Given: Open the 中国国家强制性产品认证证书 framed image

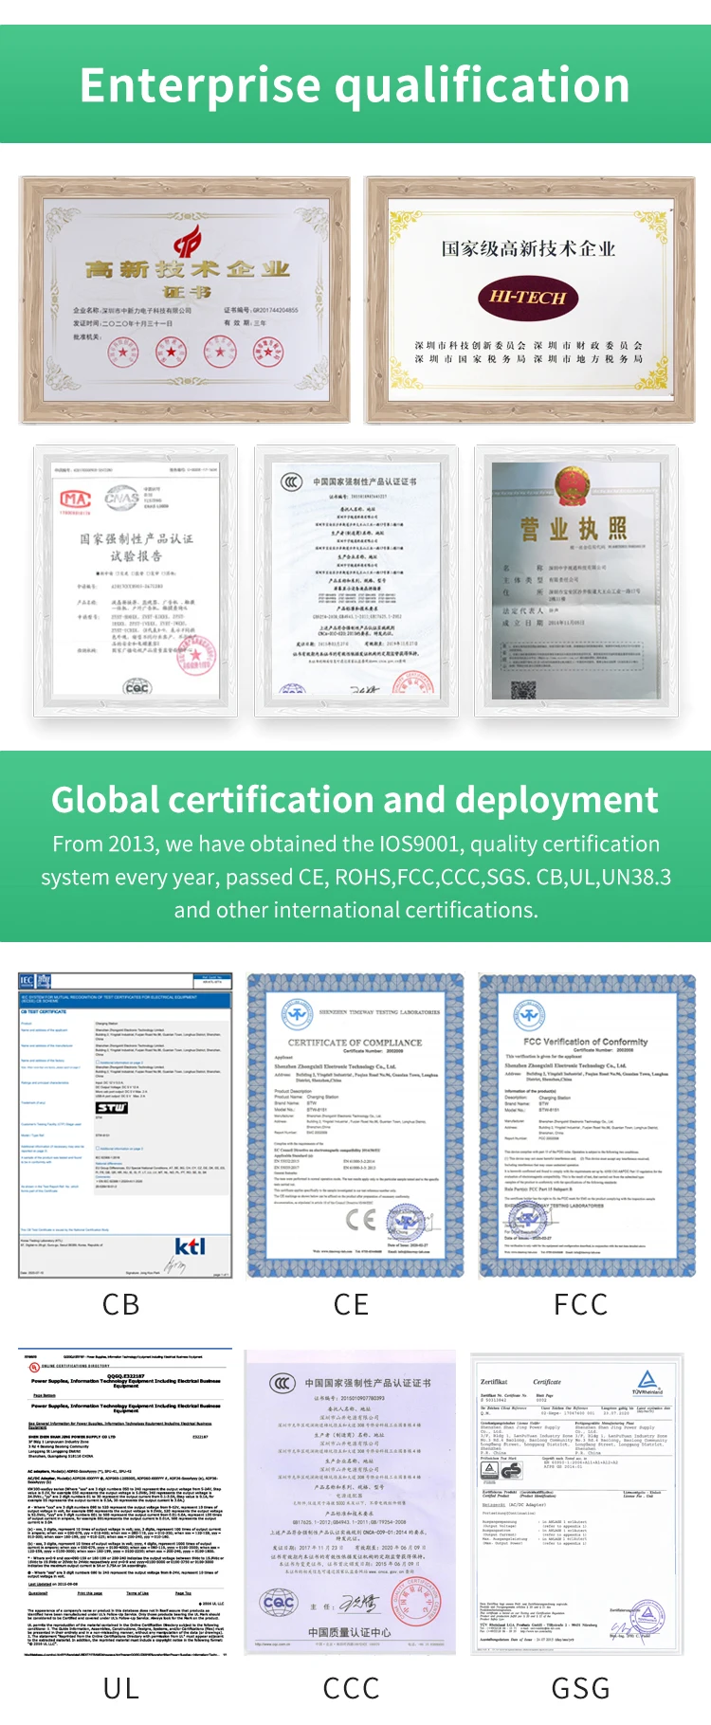Looking at the screenshot, I should tap(356, 581).
